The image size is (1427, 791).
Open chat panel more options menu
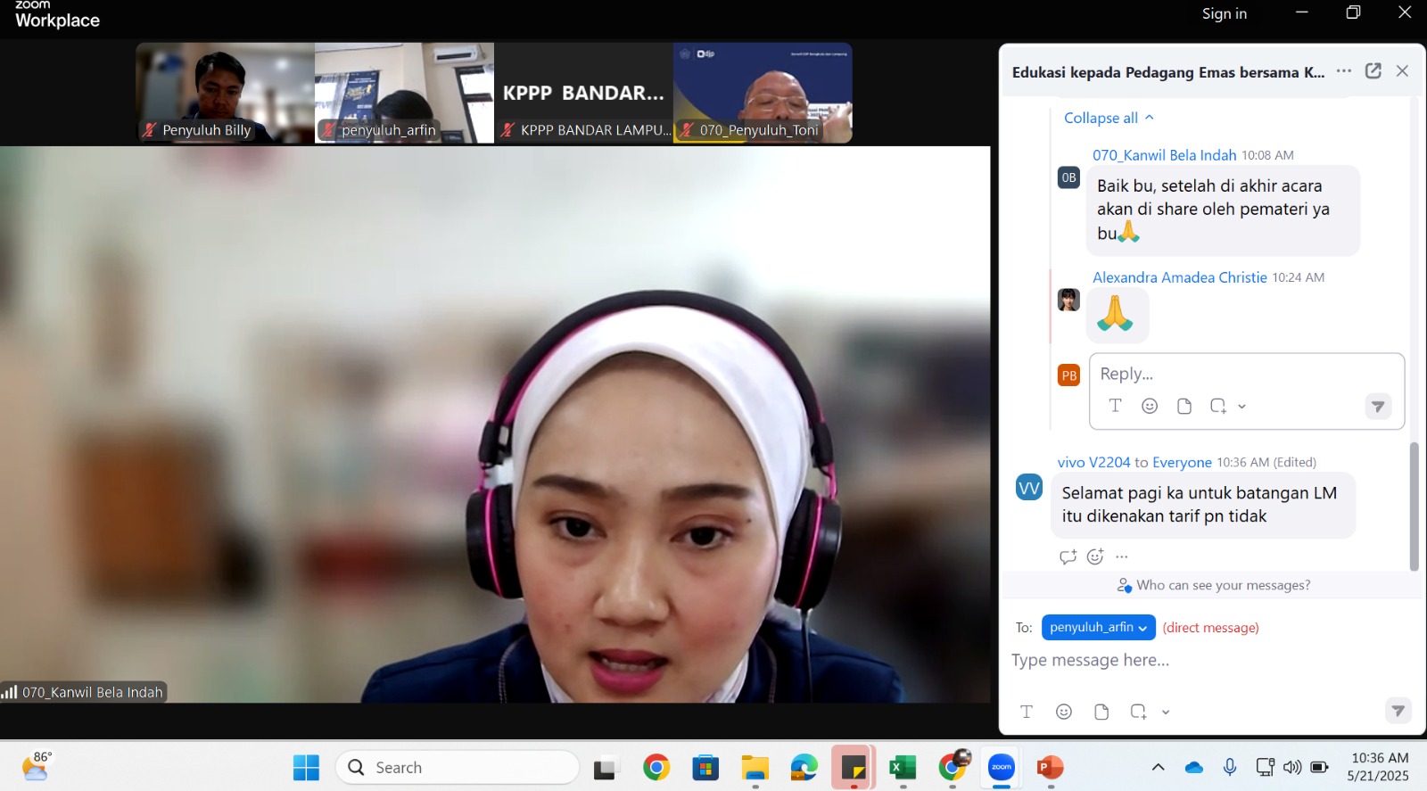(x=1343, y=71)
